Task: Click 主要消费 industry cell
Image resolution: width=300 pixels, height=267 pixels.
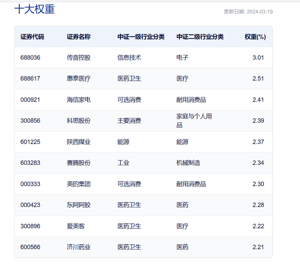Action: 129,121
